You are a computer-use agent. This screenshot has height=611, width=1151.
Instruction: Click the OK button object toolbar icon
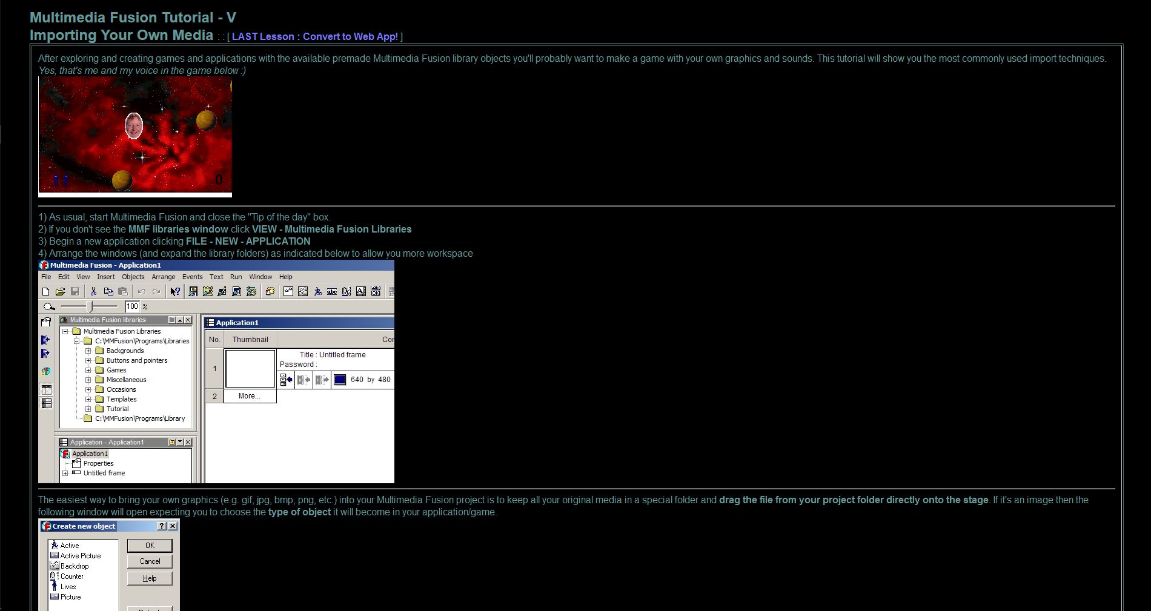point(376,291)
